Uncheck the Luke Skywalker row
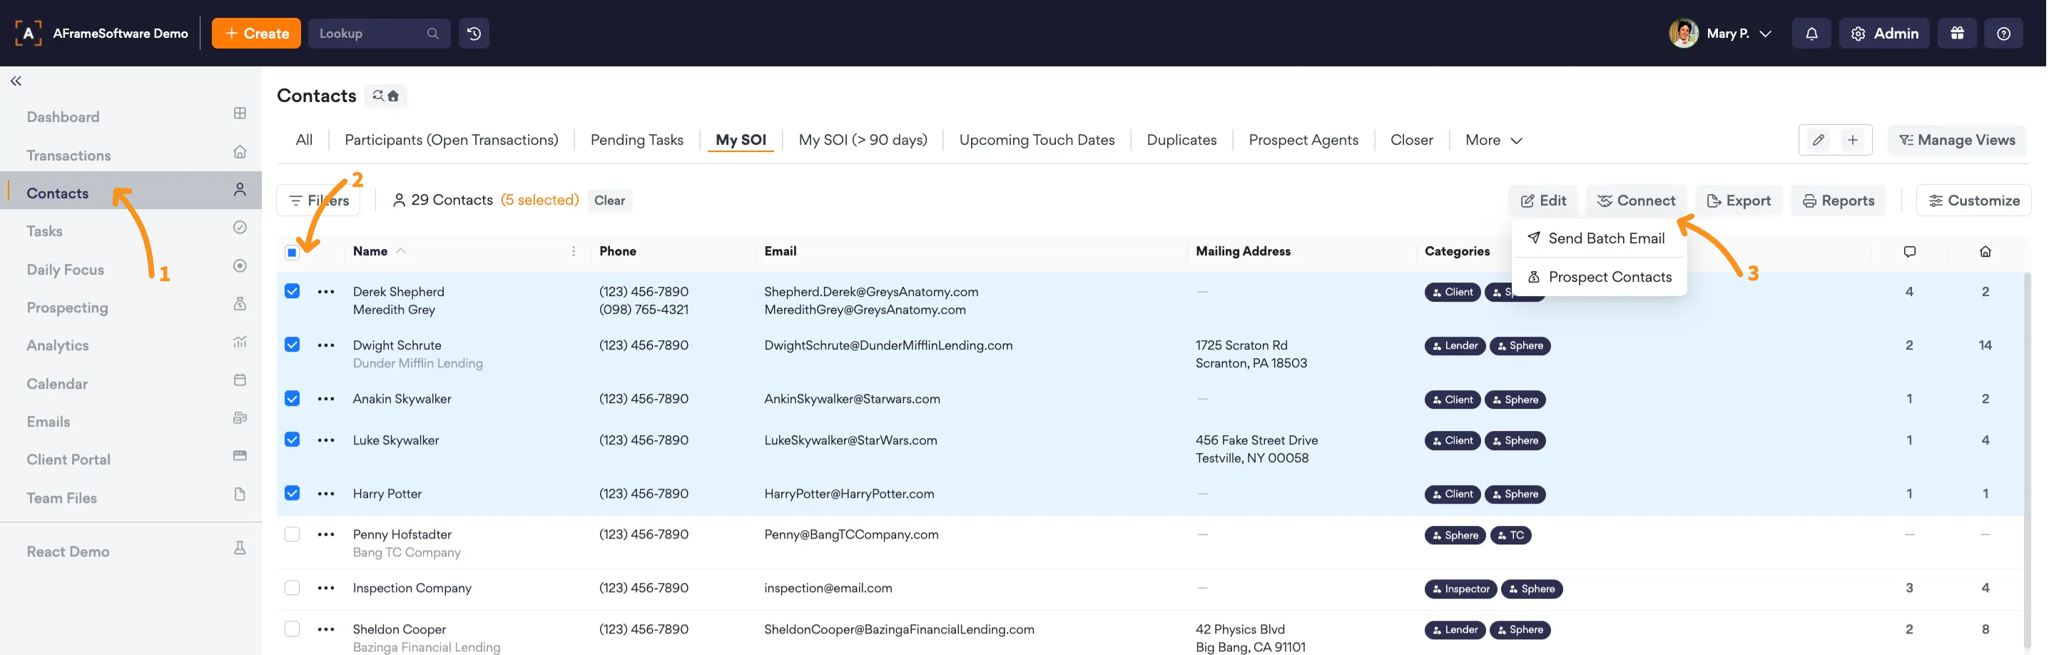The image size is (2049, 655). [x=292, y=440]
